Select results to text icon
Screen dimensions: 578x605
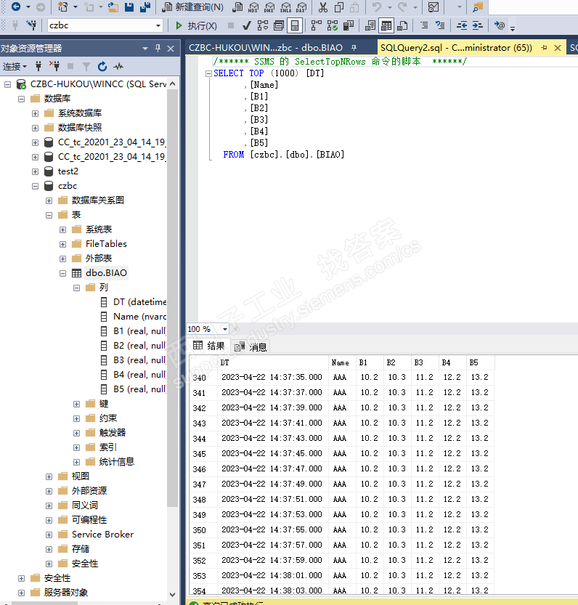[x=370, y=26]
